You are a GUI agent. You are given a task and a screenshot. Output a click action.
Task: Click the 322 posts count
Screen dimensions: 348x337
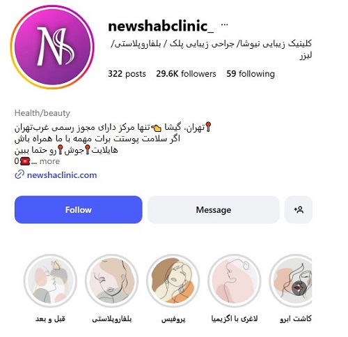coord(127,74)
